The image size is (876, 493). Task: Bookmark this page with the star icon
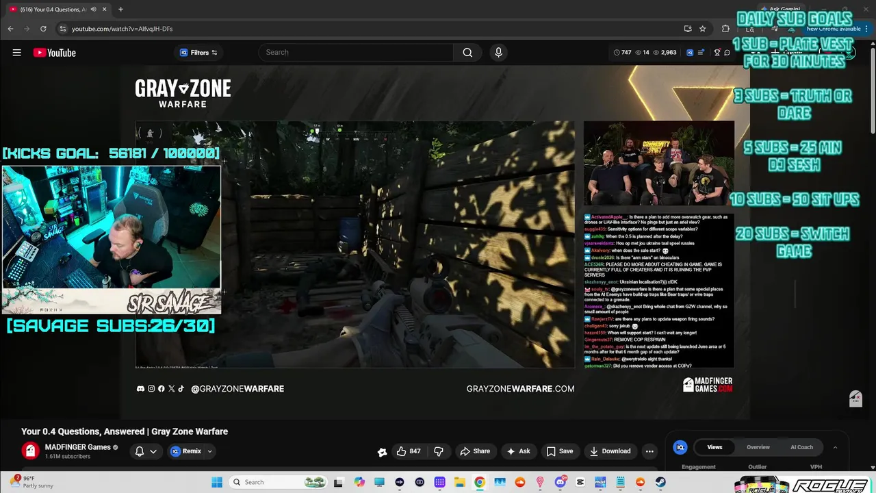[702, 29]
